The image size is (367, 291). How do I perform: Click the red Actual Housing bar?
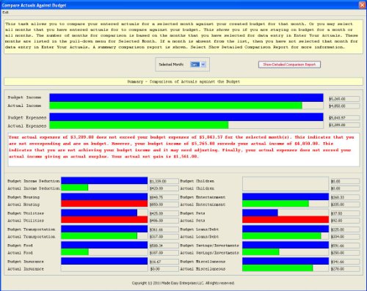[104, 204]
